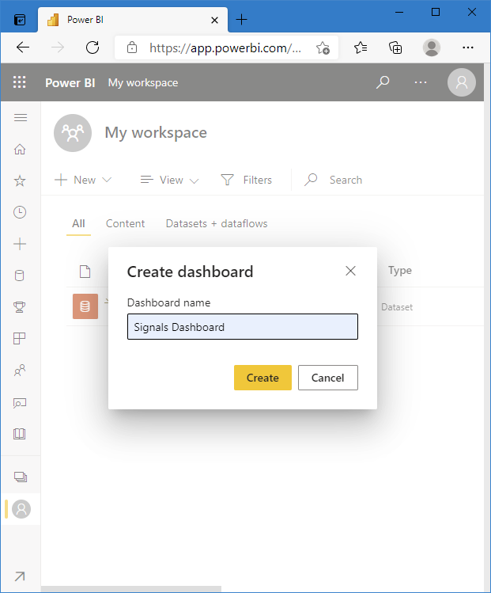Viewport: 491px width, 593px height.
Task: Switch to Datasets + dataflows tab
Action: (217, 224)
